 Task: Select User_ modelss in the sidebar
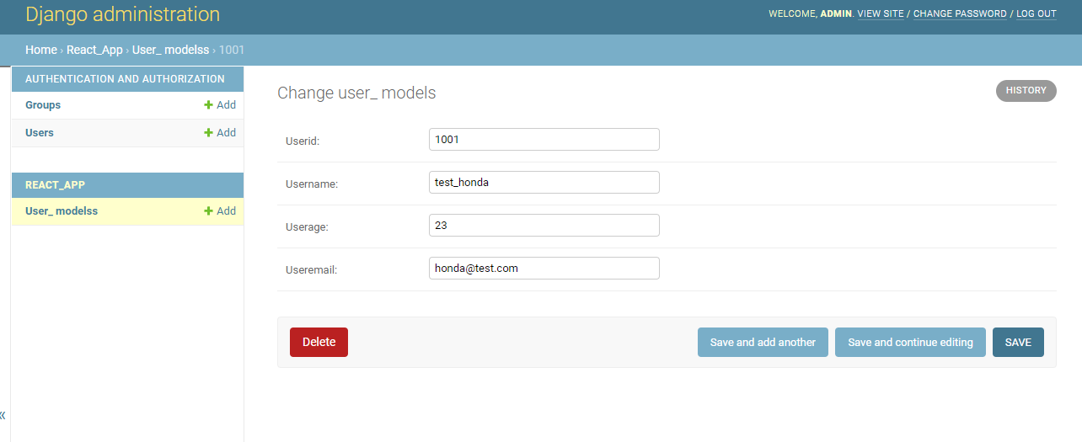pos(62,211)
